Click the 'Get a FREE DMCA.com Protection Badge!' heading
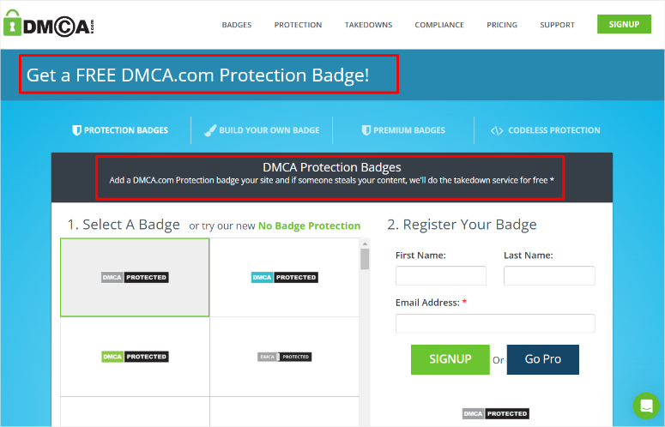665x427 pixels. (x=197, y=75)
